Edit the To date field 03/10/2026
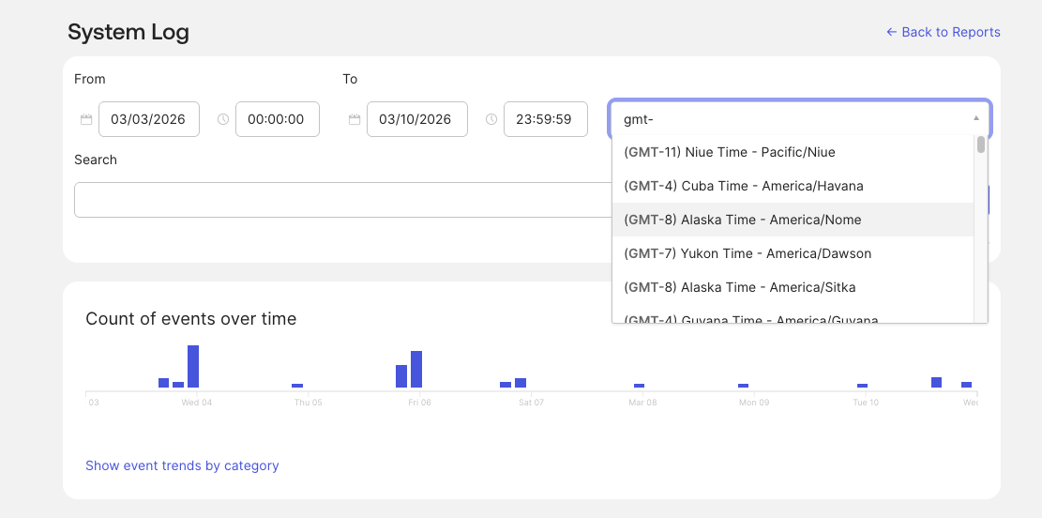Viewport: 1042px width, 518px height. (416, 119)
